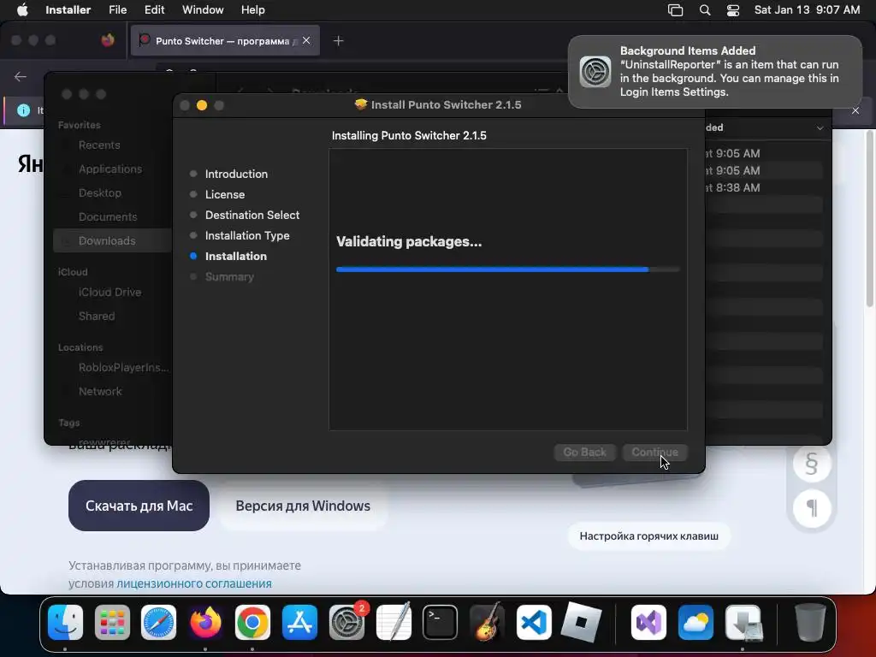Open Spotlight search in the menu bar

click(x=705, y=9)
